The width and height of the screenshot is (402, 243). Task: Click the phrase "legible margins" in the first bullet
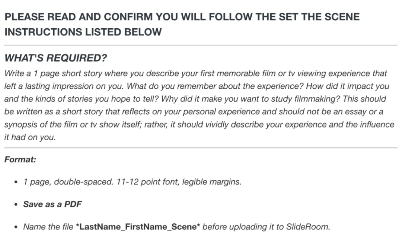point(211,182)
